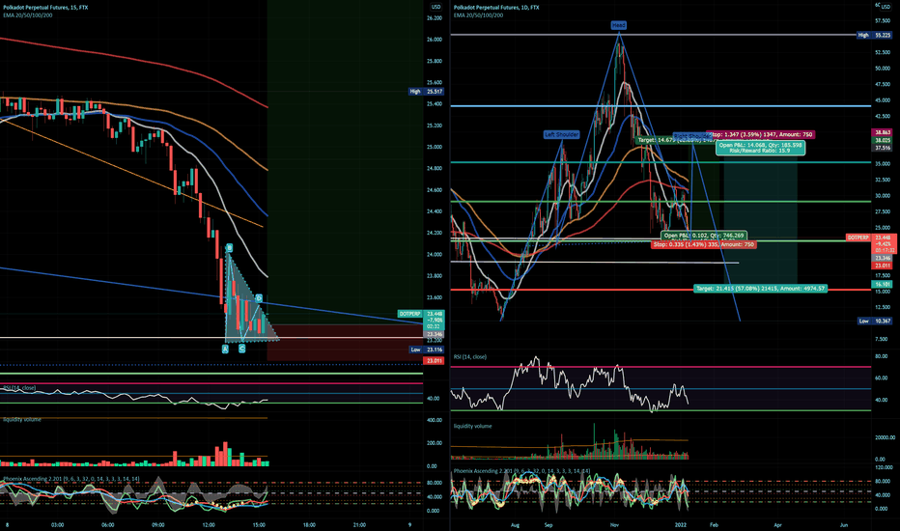This screenshot has width=900, height=531.
Task: Click the Phoenix Ascending 2.201 label in right chart
Action: tap(521, 471)
